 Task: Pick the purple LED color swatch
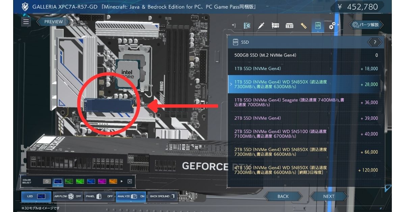click(102, 181)
